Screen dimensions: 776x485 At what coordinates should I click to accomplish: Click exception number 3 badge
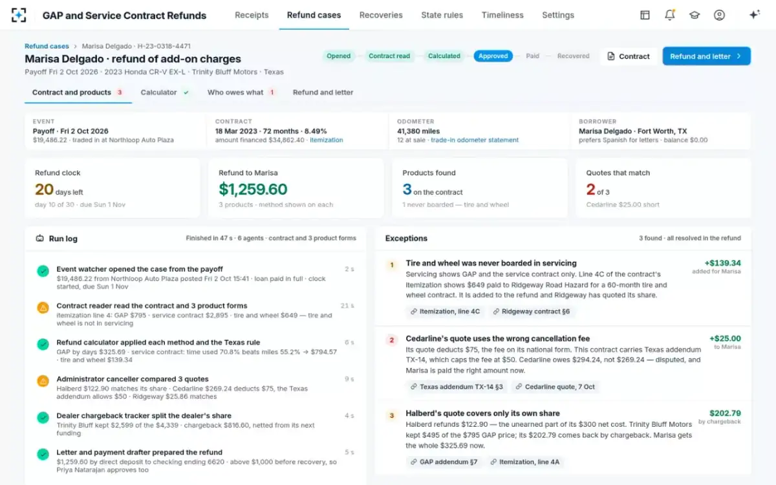click(x=391, y=415)
